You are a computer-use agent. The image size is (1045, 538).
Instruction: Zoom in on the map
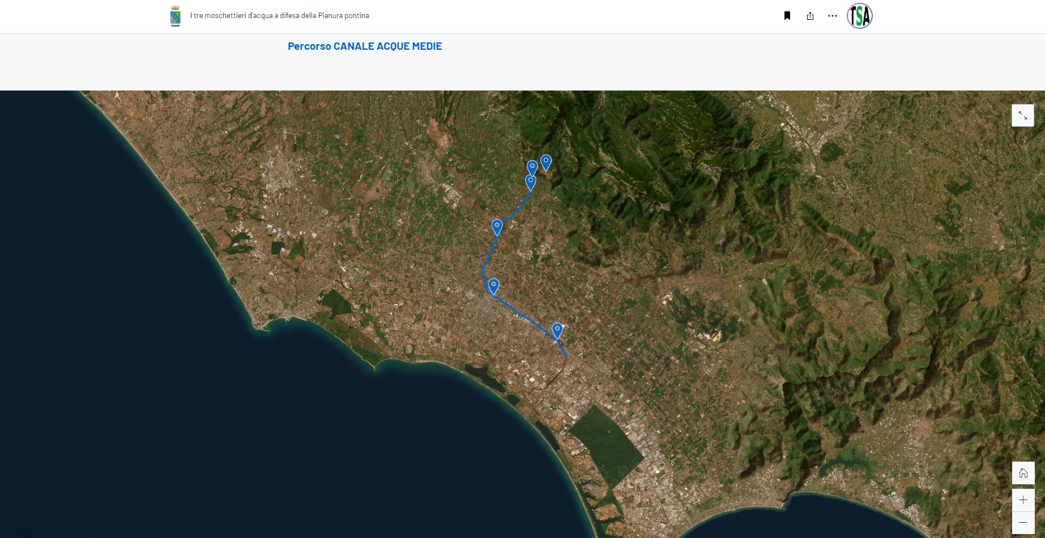pyautogui.click(x=1023, y=500)
